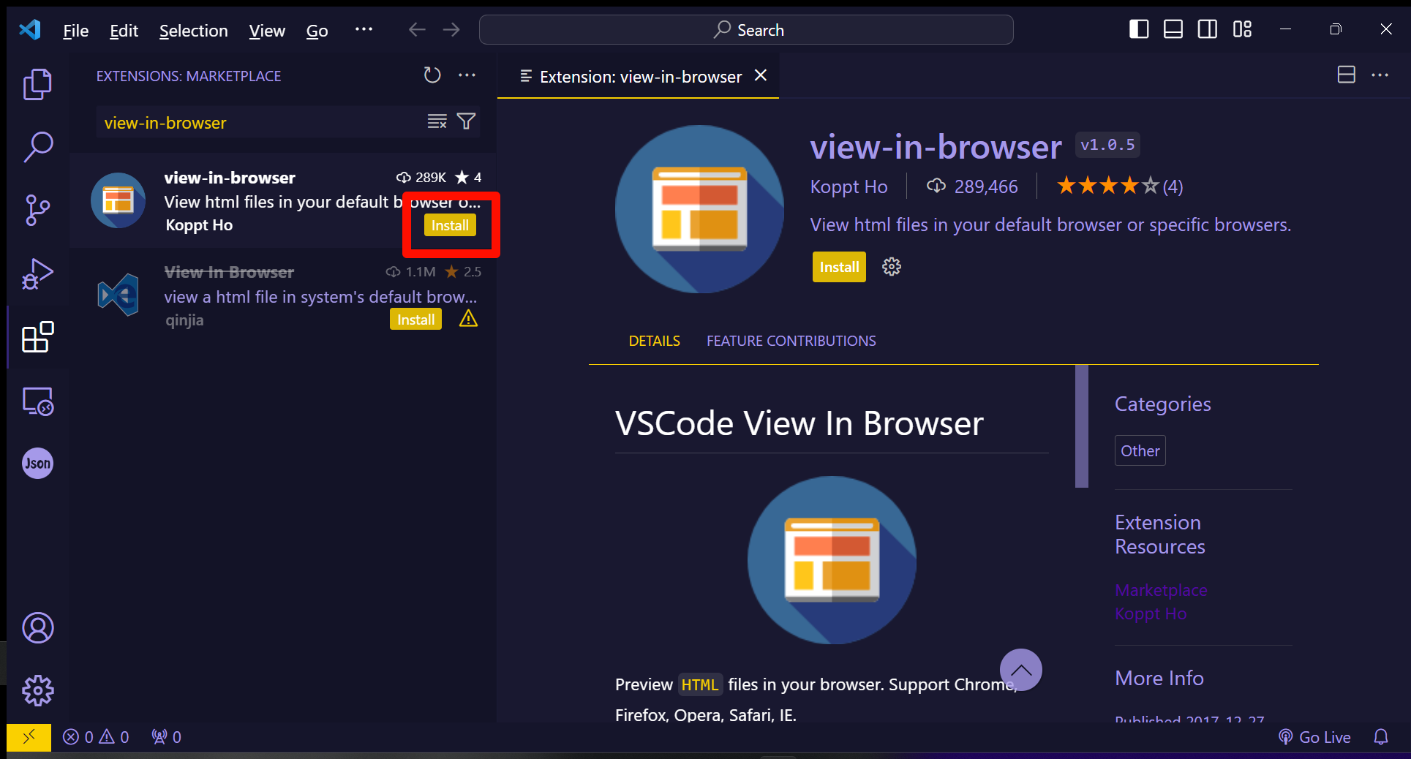
Task: Click the Json icon in activity bar
Action: pos(37,464)
